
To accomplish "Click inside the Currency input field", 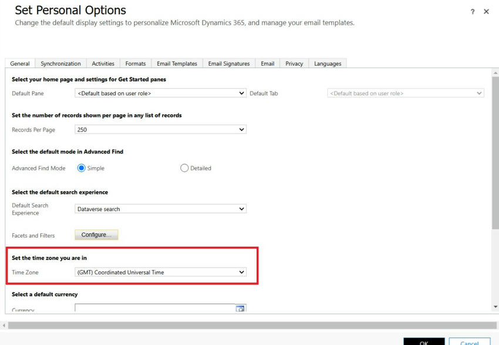I will (x=153, y=308).
